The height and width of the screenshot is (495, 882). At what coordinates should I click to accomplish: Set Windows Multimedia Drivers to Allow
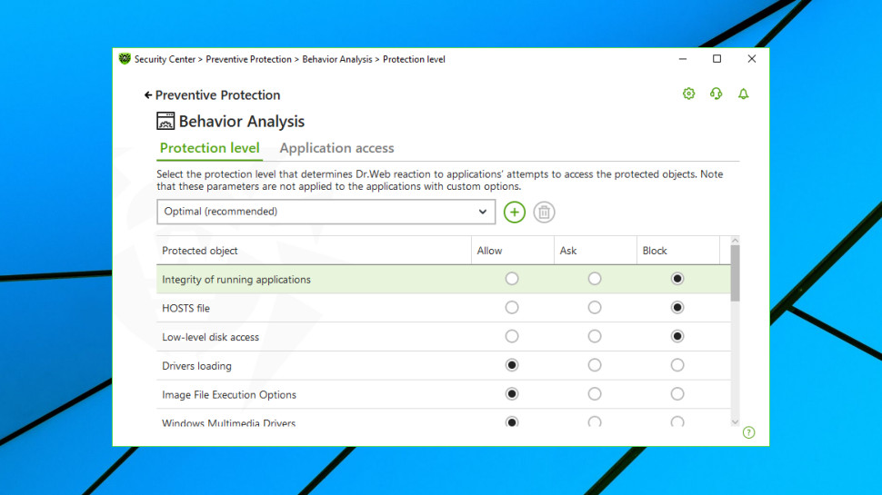tap(511, 421)
